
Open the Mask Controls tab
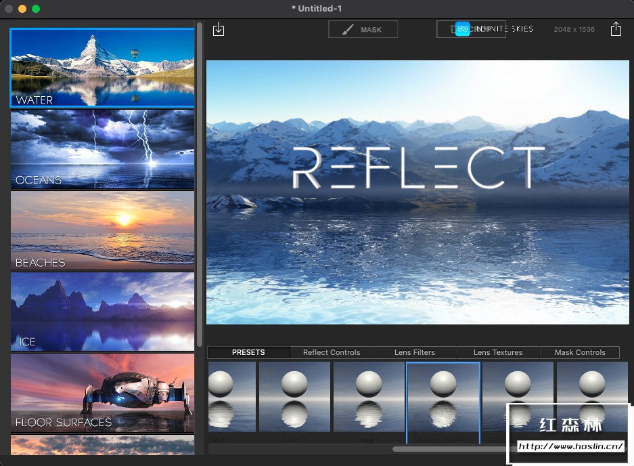580,352
